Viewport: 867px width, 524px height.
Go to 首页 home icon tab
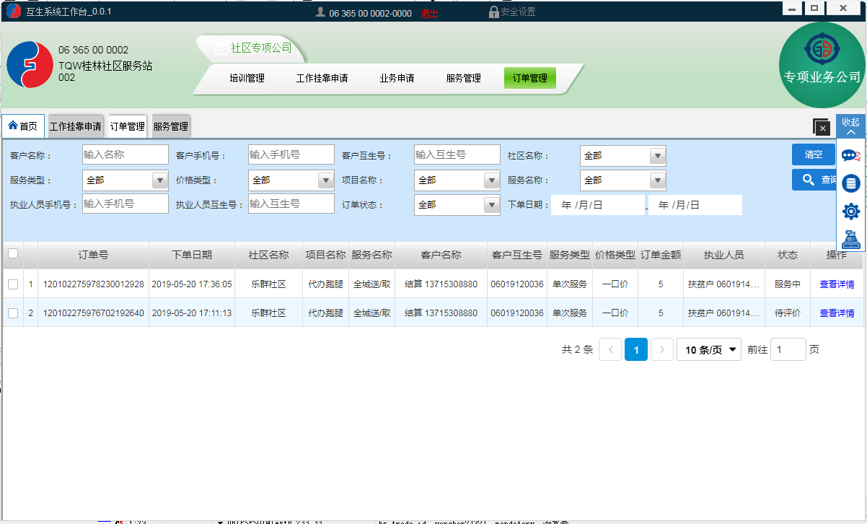point(23,126)
